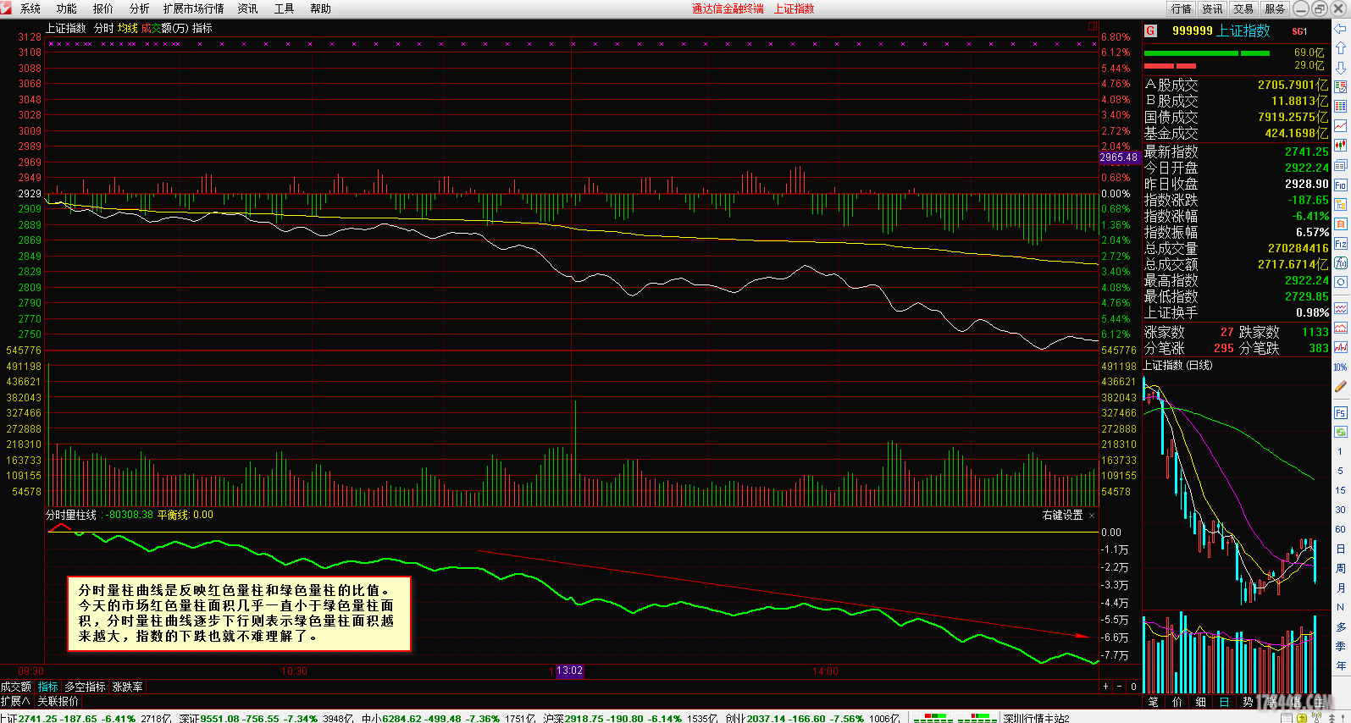Click 创业 index quote in status bar
Viewport: 1351px width, 723px height.
[x=812, y=718]
